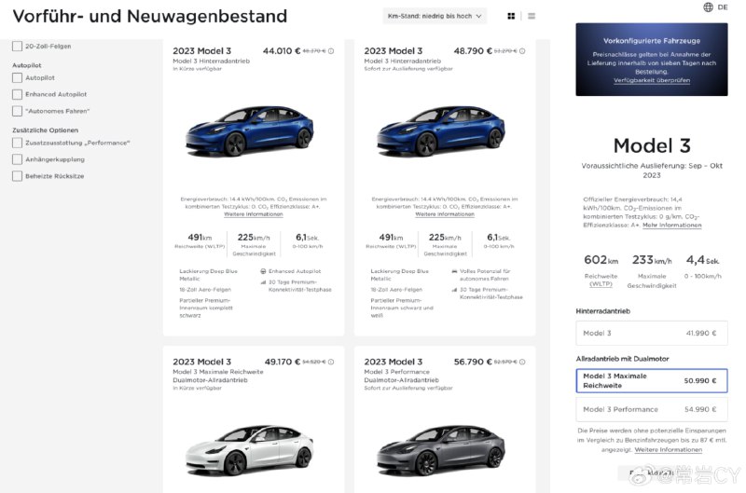Select Model 3 Performance 54.990 € option
The width and height of the screenshot is (746, 493).
pyautogui.click(x=651, y=409)
